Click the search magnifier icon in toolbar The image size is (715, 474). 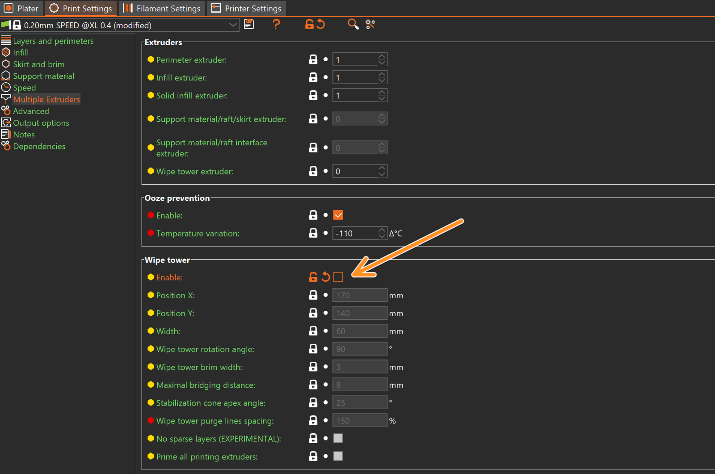click(x=353, y=25)
